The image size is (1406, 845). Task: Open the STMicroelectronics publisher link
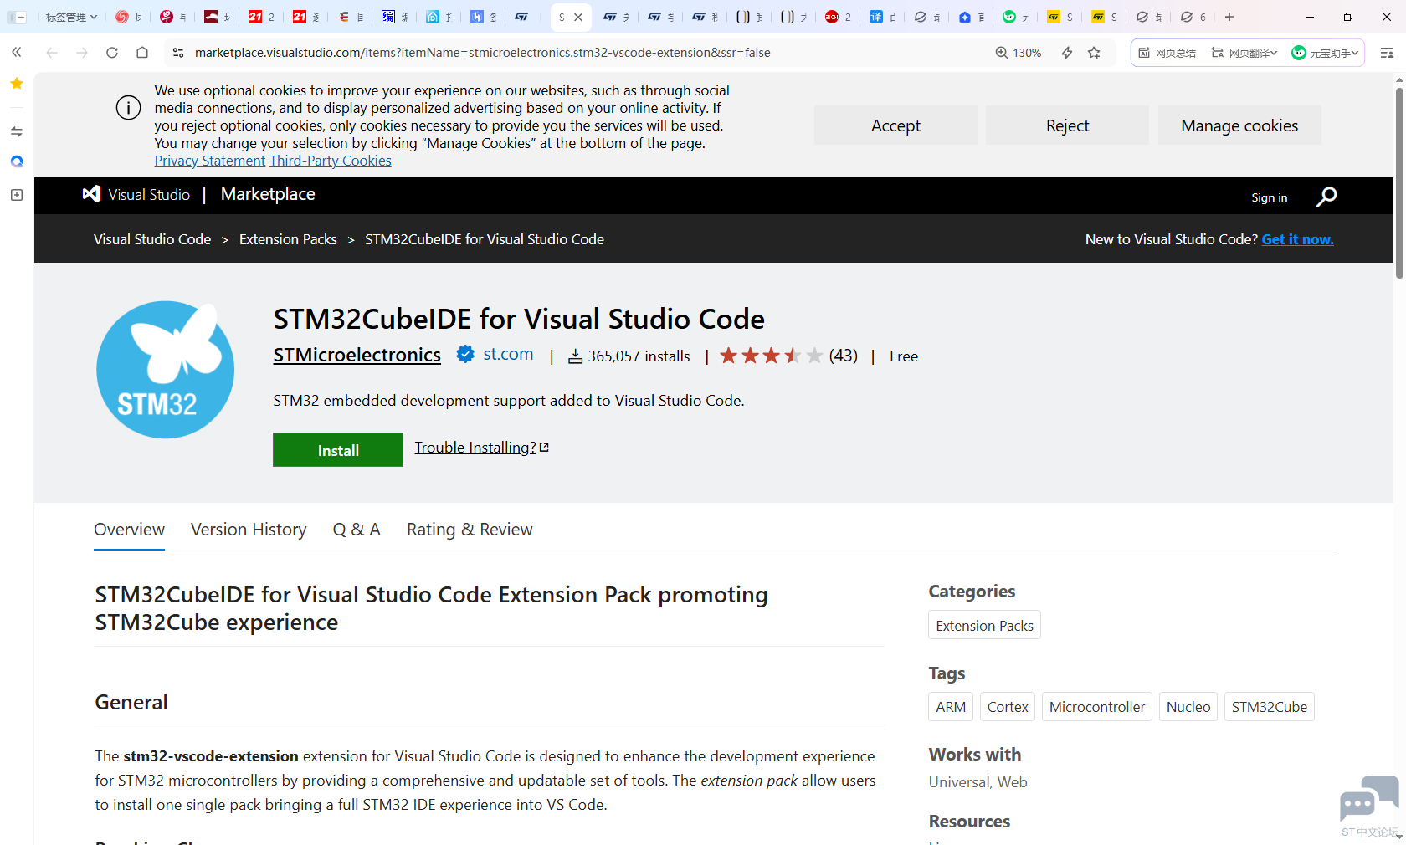(357, 355)
